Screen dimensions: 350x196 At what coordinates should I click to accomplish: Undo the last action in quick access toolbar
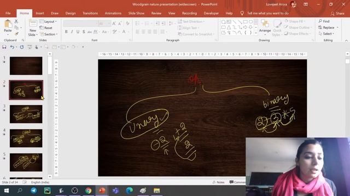[x=12, y=47]
